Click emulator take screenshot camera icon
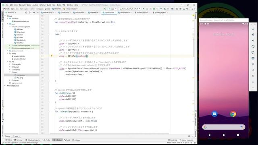 click(x=253, y=58)
